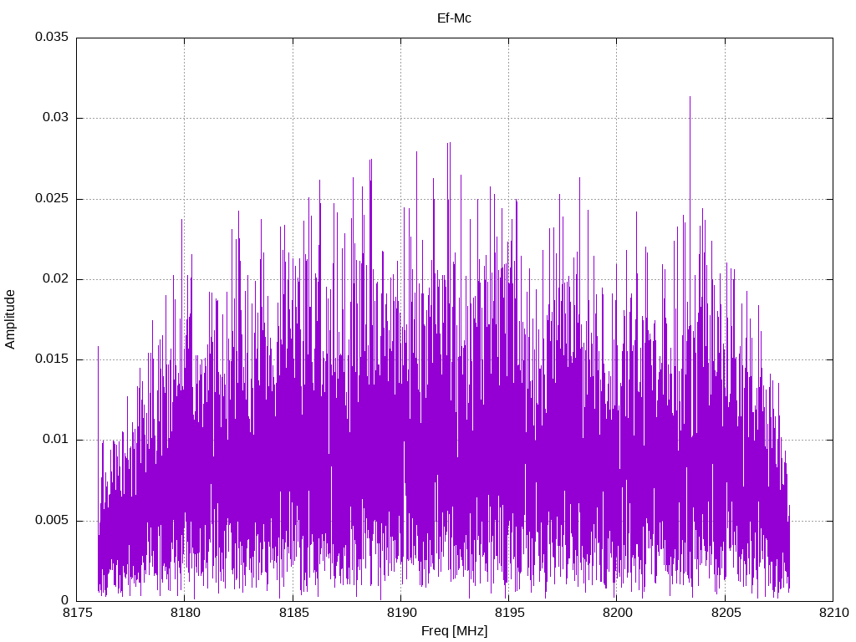Click the y-axis tick label 0.035
856x642 pixels.
52,37
